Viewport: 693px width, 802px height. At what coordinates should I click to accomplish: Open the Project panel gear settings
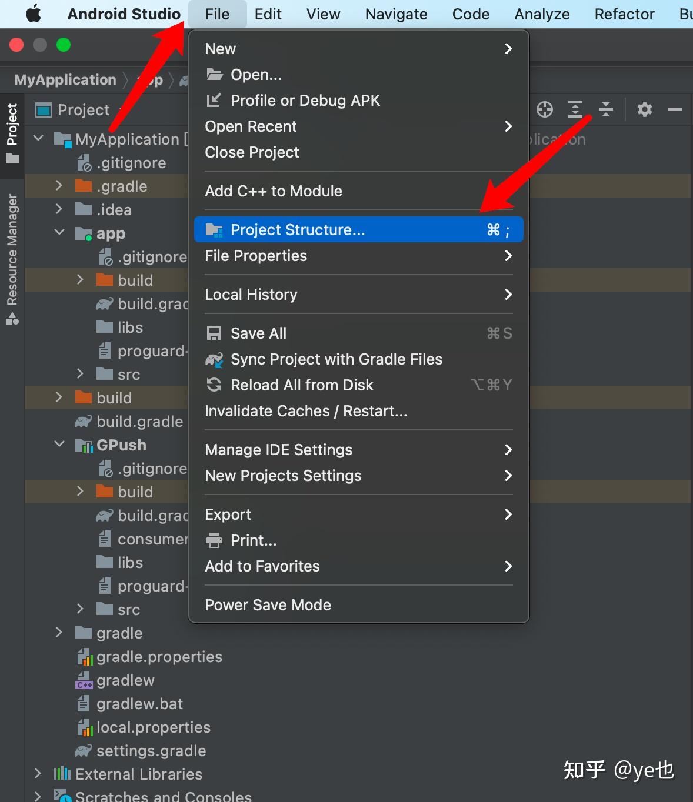(x=645, y=109)
